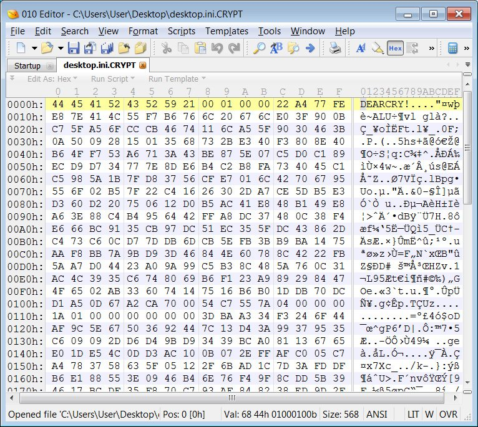Open the New file type dropdown arrow

click(34, 48)
